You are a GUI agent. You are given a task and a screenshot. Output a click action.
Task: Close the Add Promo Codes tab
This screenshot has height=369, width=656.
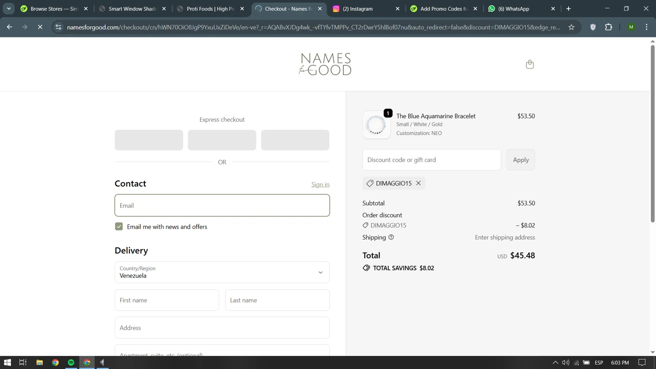click(475, 9)
